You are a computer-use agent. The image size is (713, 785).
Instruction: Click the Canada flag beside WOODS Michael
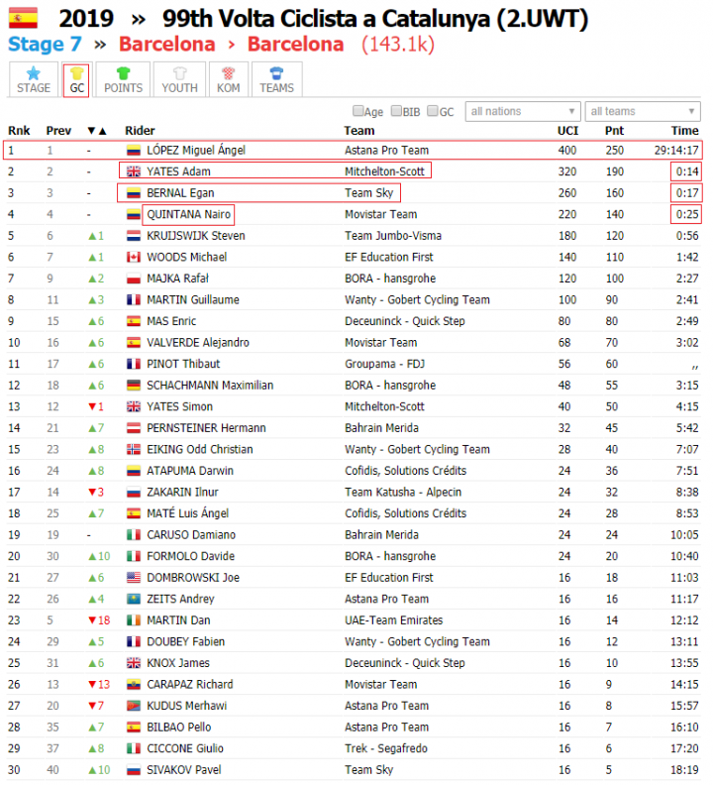point(133,258)
